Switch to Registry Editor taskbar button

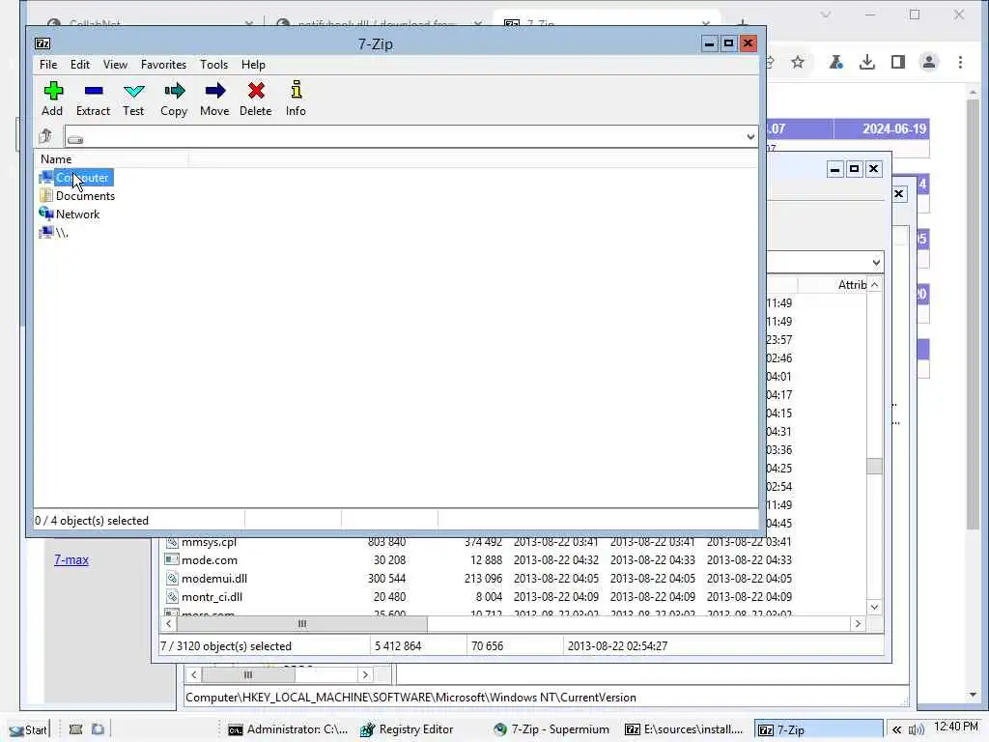pos(407,729)
